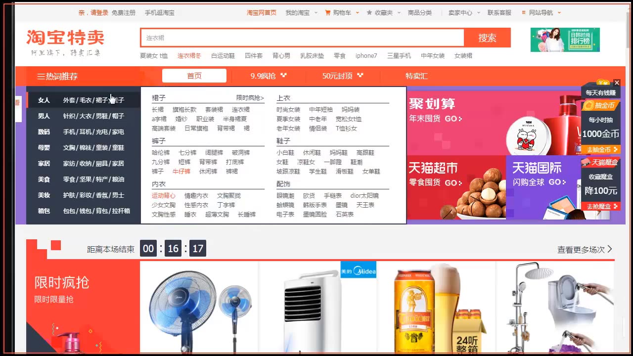Click the 眼镜潮 link under 配饰

pyautogui.click(x=285, y=196)
